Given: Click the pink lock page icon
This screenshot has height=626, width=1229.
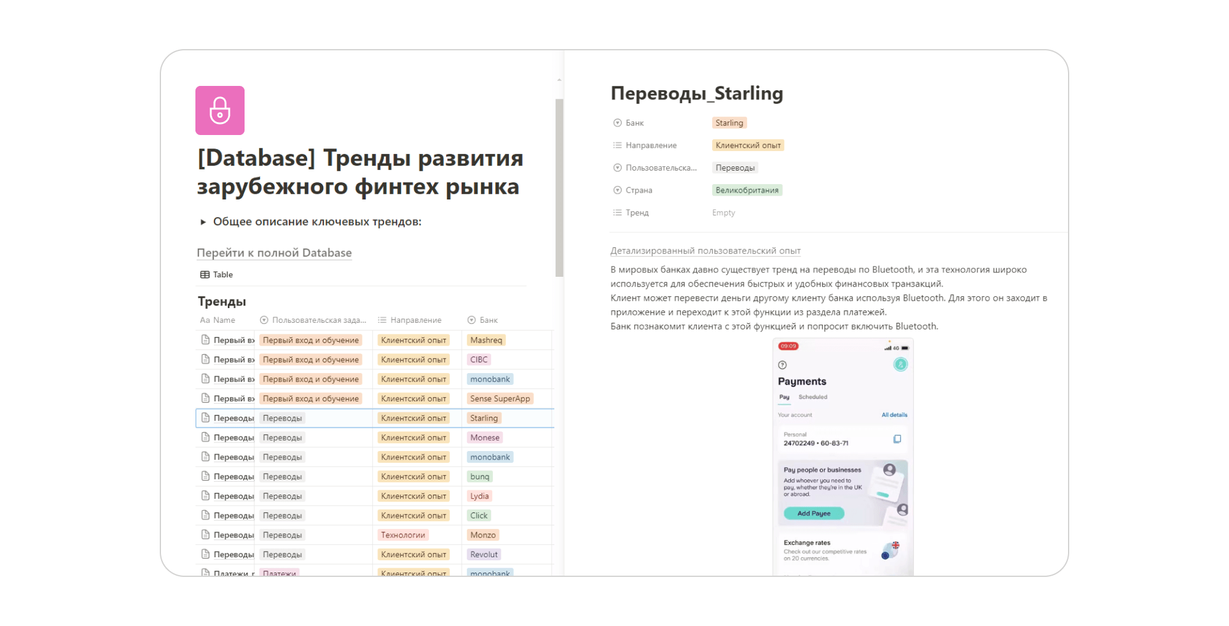Looking at the screenshot, I should coord(220,110).
